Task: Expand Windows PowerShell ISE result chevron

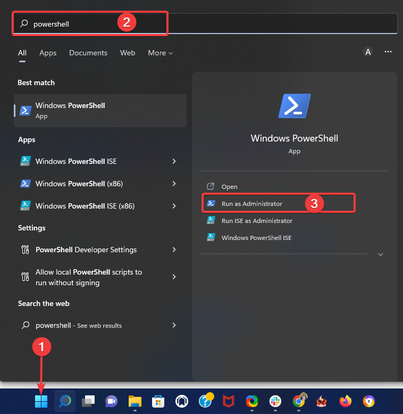Action: point(174,161)
